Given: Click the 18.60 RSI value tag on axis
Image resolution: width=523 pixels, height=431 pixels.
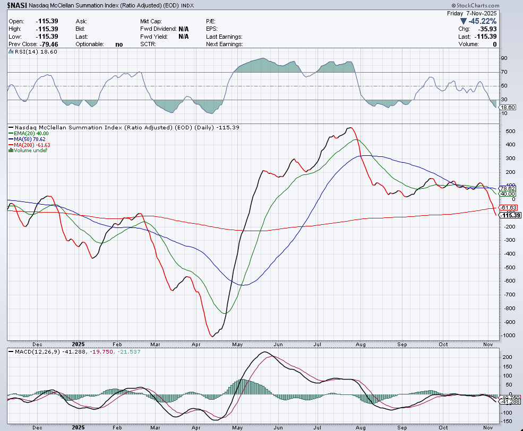Looking at the screenshot, I should 508,107.
